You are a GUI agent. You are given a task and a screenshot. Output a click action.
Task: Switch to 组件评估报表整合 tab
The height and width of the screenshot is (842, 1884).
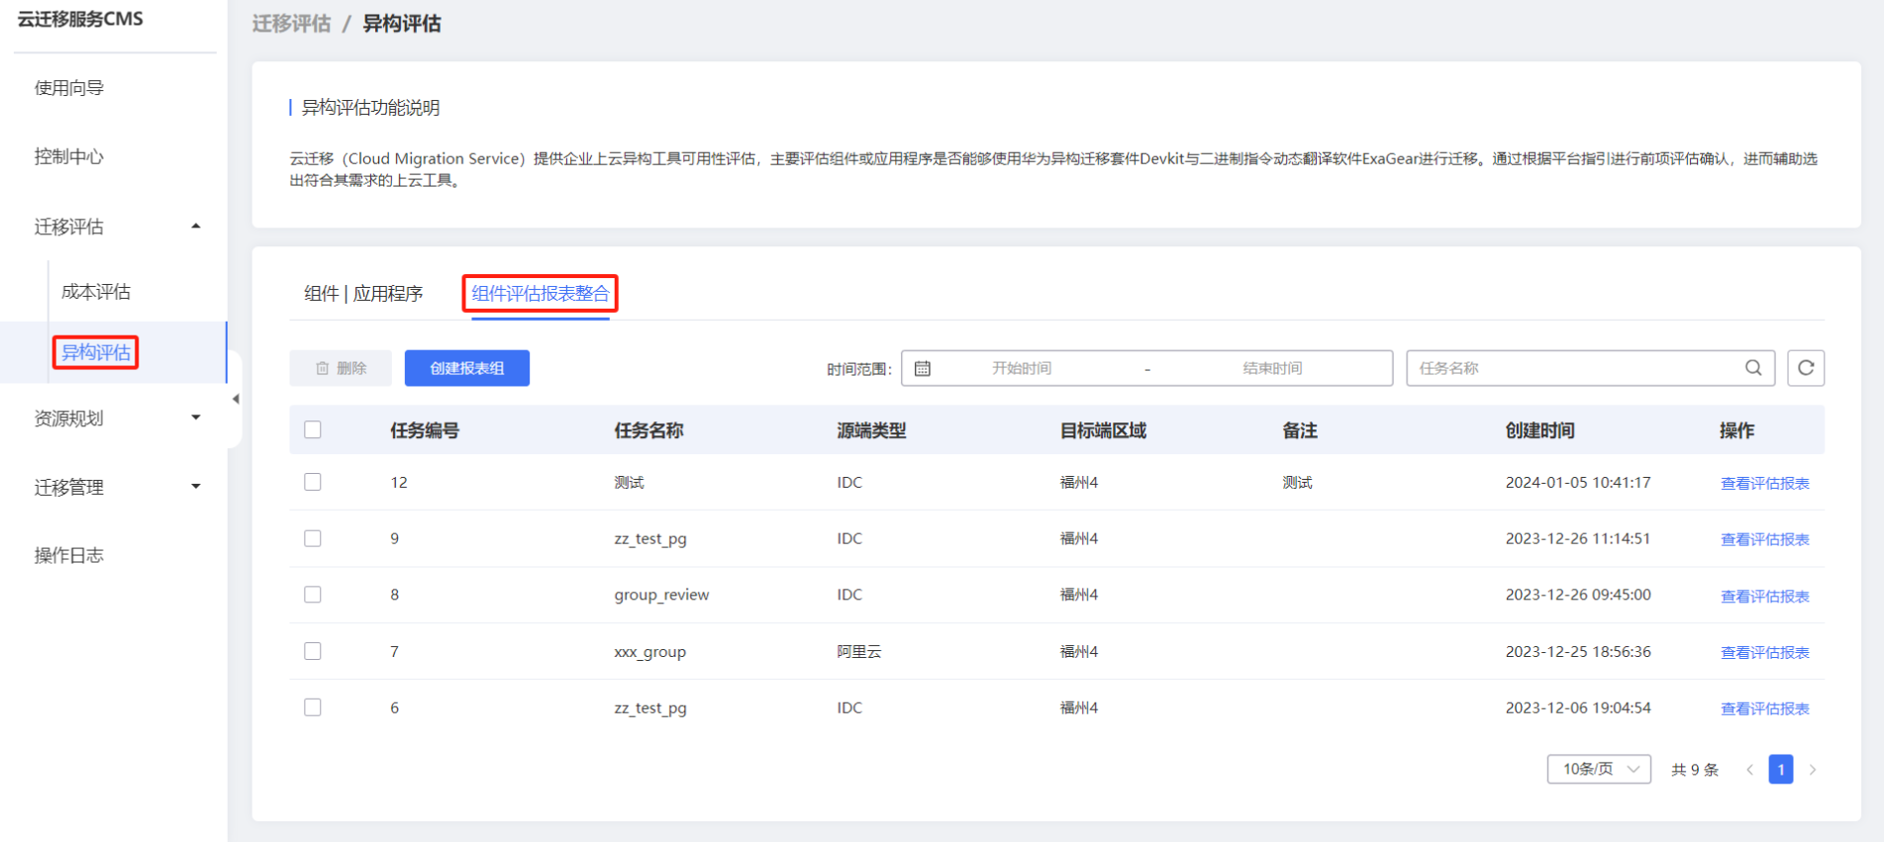click(x=541, y=294)
